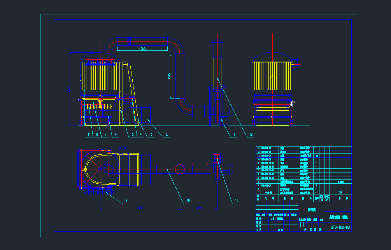This screenshot has height=250, width=391.
Task: Select quantity 43 cell in row 11 of parts list
Action: 317,155
